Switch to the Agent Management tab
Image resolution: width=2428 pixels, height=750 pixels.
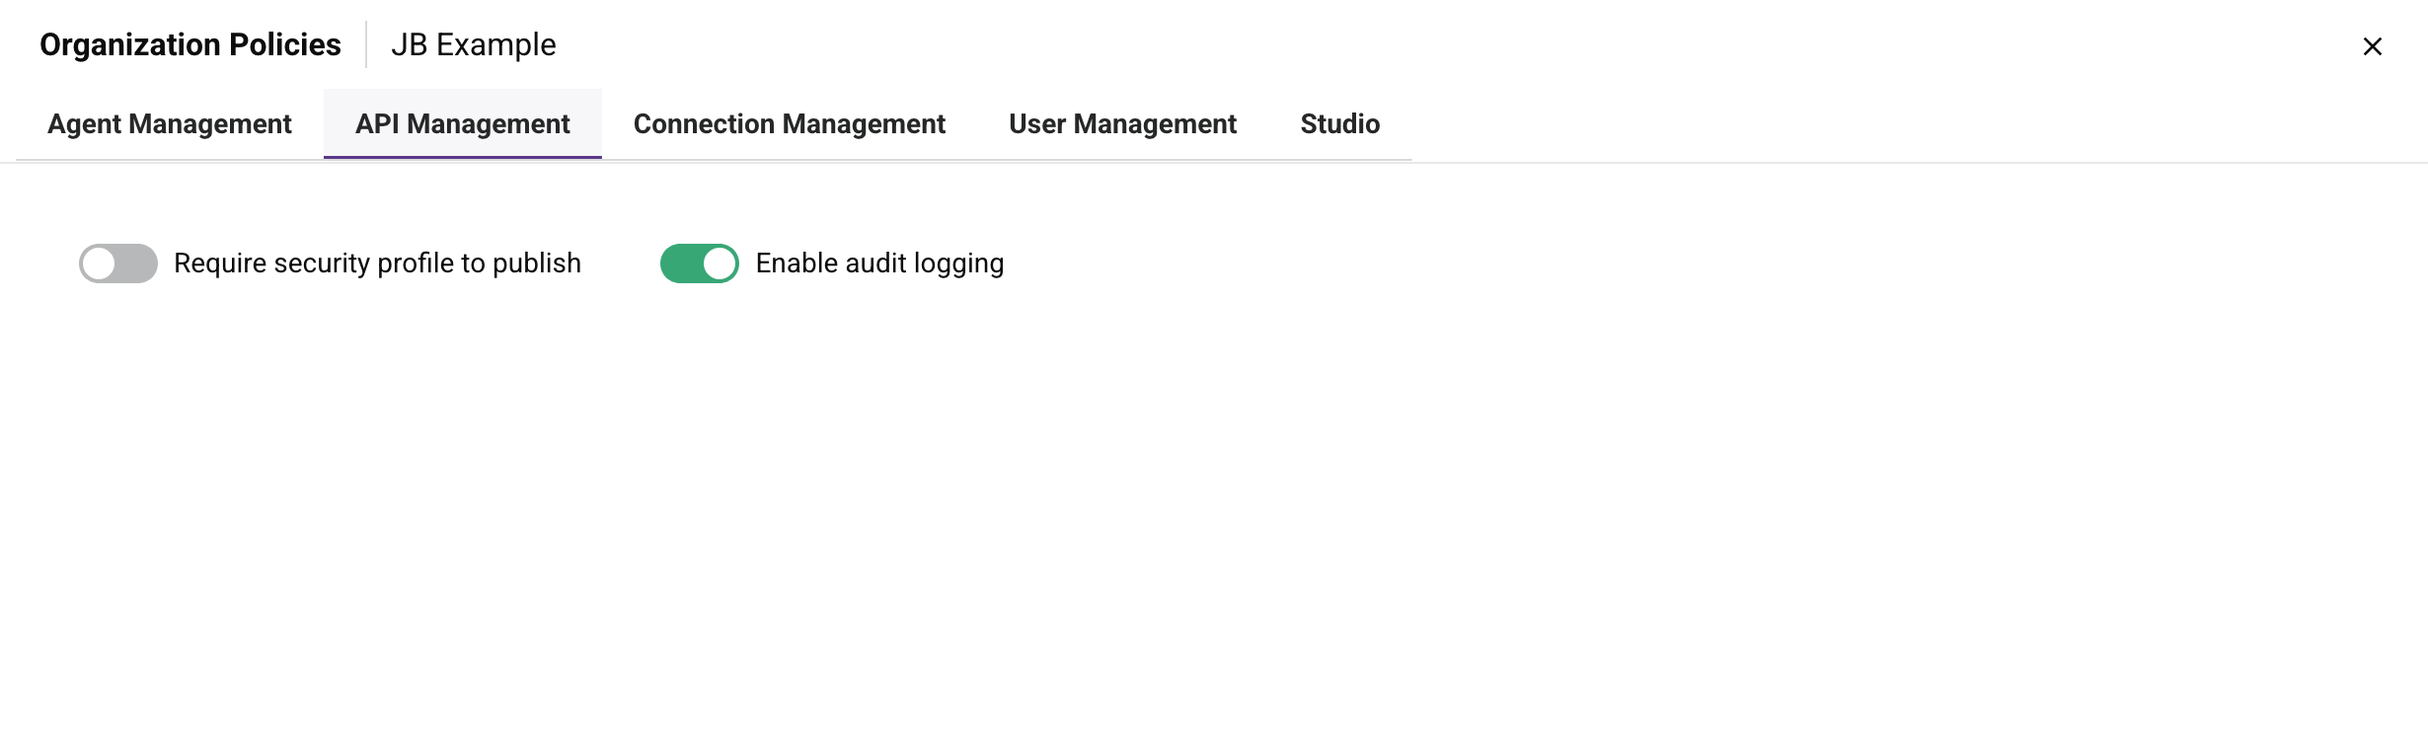[x=169, y=124]
